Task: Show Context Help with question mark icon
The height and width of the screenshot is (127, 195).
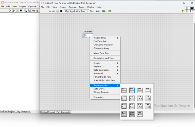Action: coord(182,11)
